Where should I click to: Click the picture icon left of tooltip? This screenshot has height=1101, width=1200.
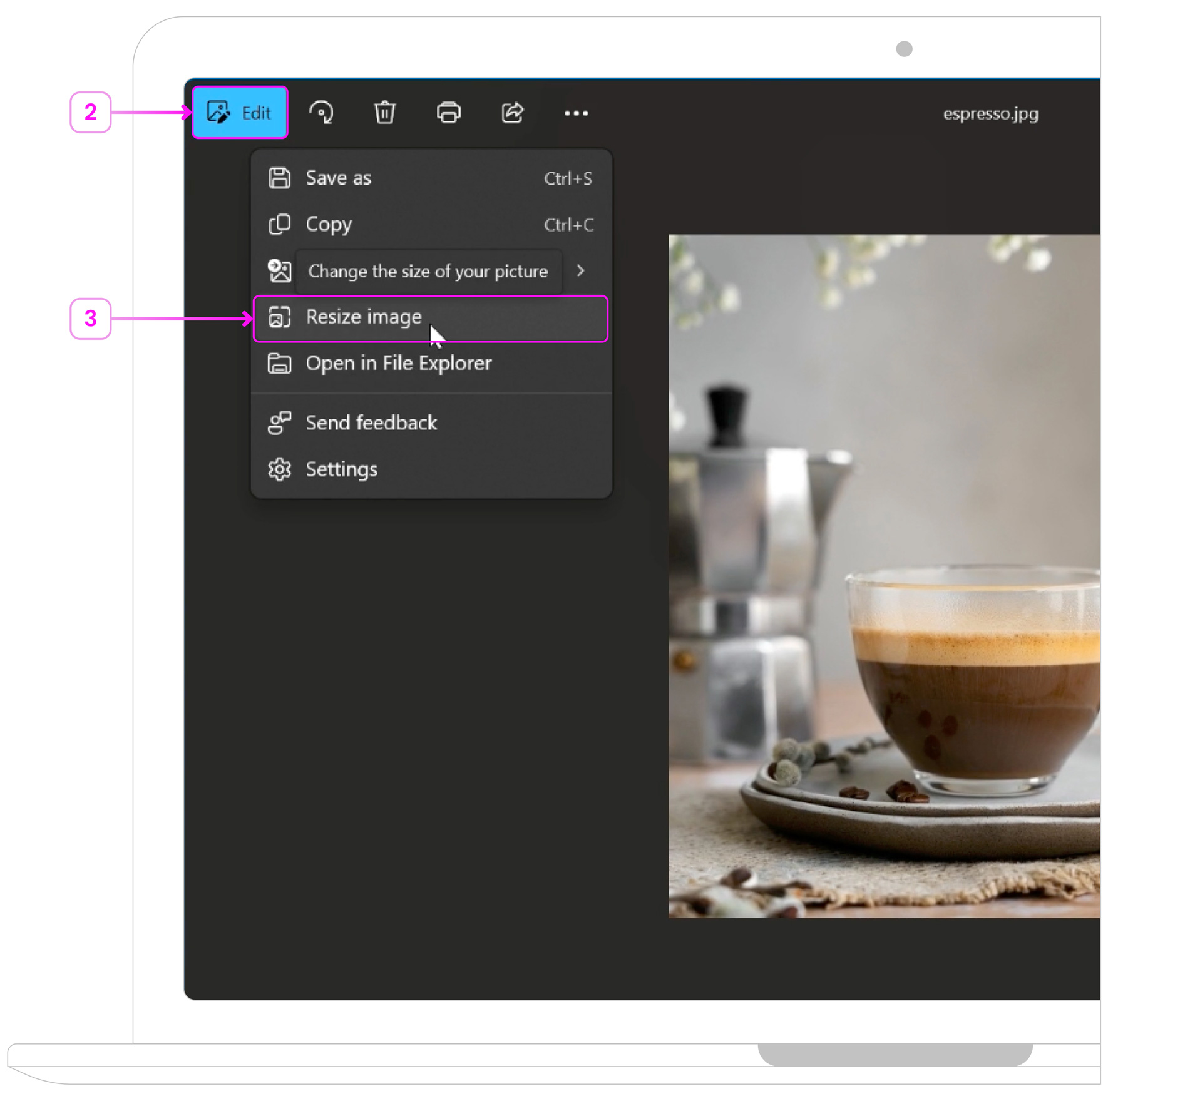click(279, 271)
